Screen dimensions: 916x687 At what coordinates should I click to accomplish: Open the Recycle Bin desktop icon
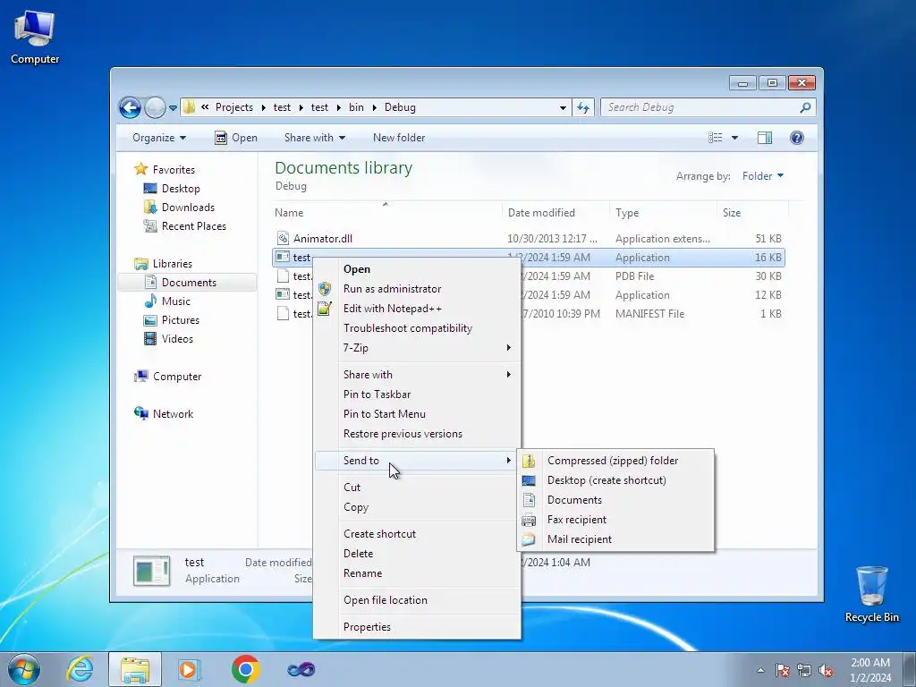871,595
